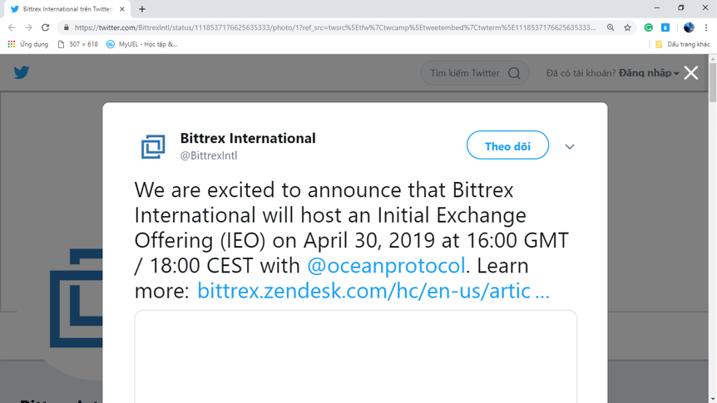This screenshot has height=403, width=717.
Task: Click the search magnifier icon in Twitter
Action: tap(514, 73)
